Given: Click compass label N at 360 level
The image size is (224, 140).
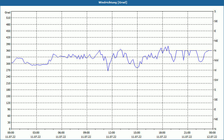Looking at the screenshot, I should point(215,51).
